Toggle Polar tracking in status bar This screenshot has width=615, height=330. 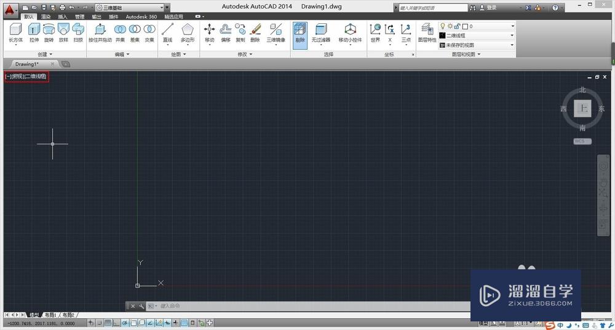pyautogui.click(x=125, y=323)
